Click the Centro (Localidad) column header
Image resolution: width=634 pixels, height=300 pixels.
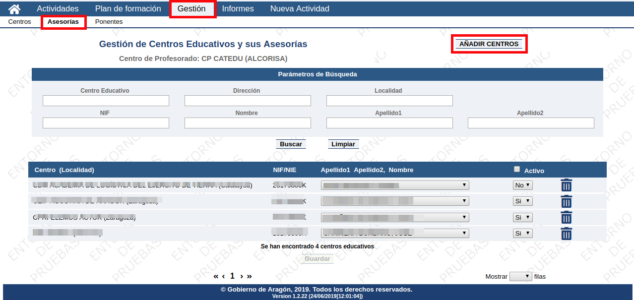click(64, 170)
